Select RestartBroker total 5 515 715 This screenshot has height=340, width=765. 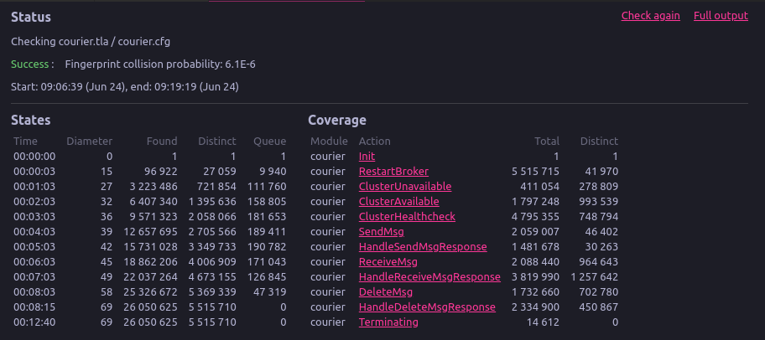(x=536, y=172)
